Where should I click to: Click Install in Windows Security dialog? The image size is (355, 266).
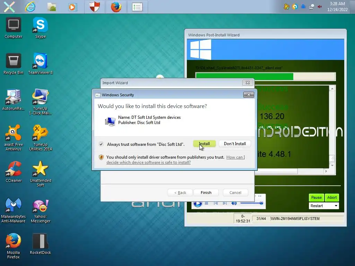(x=204, y=144)
